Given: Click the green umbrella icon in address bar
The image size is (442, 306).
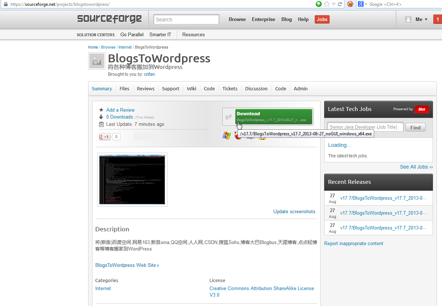Looking at the screenshot, I should [319, 4].
